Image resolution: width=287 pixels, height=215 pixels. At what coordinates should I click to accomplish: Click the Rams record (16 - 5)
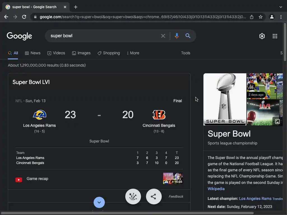pyautogui.click(x=40, y=131)
